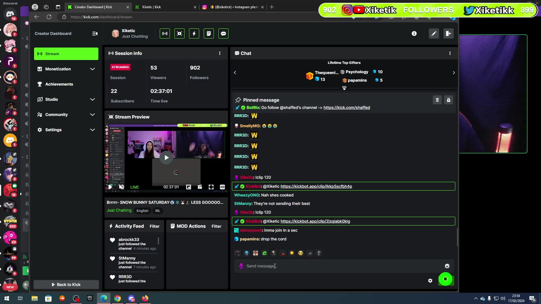This screenshot has width=541, height=304.
Task: Click the lock icon on pinned message
Action: (x=448, y=100)
